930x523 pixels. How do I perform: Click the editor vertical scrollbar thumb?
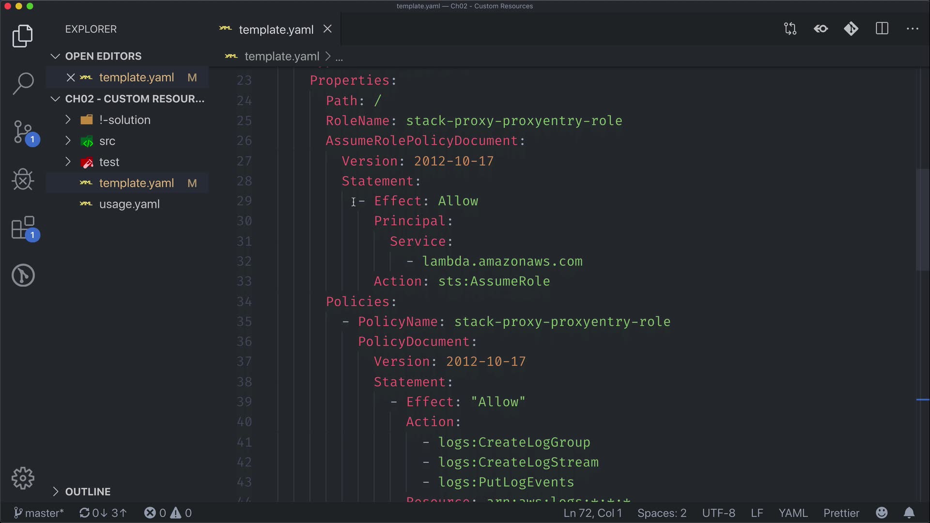(x=922, y=219)
